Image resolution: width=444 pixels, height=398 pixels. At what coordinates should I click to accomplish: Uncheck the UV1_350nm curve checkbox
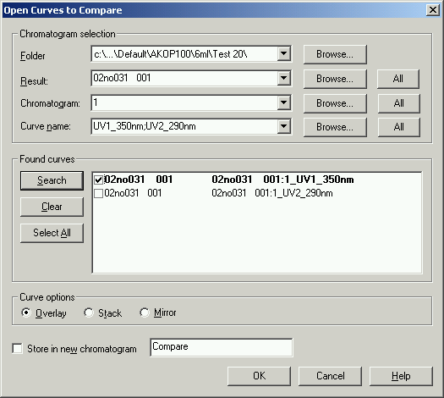pyautogui.click(x=98, y=180)
